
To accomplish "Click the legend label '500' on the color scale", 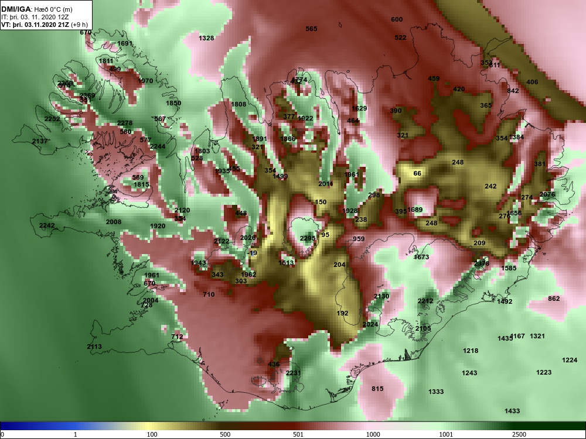I will pos(225,434).
